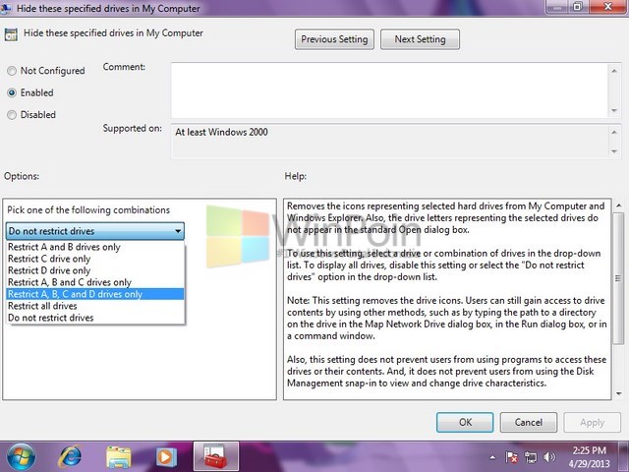
Task: Close the dialog with X button
Action: coord(607,7)
